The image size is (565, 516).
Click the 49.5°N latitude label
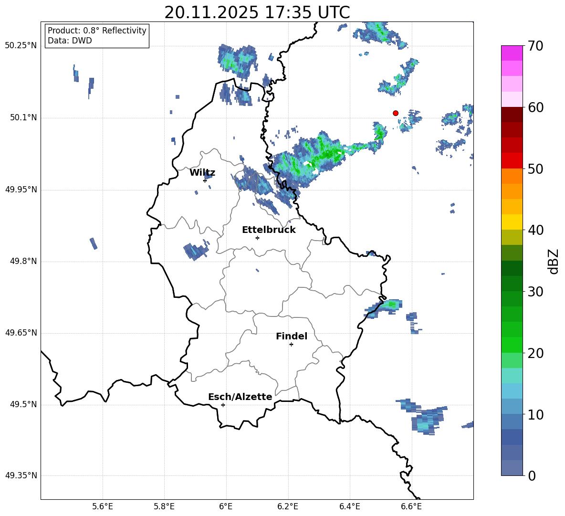point(23,404)
